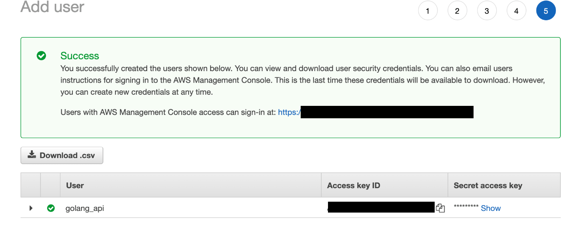
Task: Go to step 4 circle
Action: tap(516, 11)
